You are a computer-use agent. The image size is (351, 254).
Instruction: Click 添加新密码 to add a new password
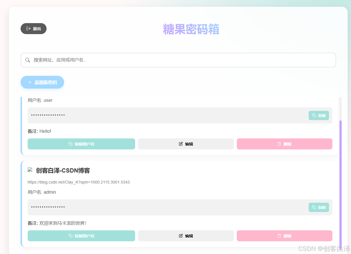click(42, 82)
